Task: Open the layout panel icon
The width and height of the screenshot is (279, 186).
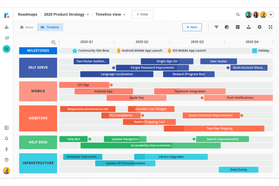Action: [238, 27]
